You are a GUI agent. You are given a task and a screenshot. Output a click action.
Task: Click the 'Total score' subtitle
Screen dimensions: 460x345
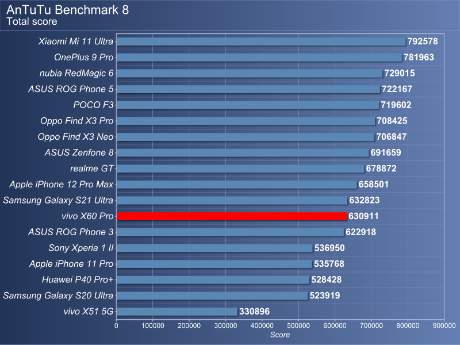[x=32, y=21]
